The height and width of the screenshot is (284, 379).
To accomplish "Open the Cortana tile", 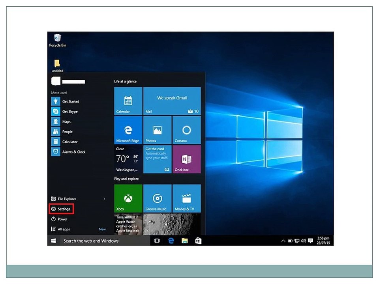I will 187,130.
